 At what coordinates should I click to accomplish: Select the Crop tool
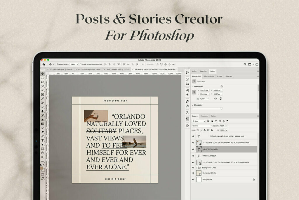pyautogui.click(x=43, y=91)
